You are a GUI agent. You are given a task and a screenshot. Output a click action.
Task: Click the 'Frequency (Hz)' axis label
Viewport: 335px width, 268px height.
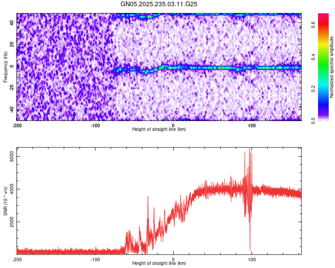5,67
